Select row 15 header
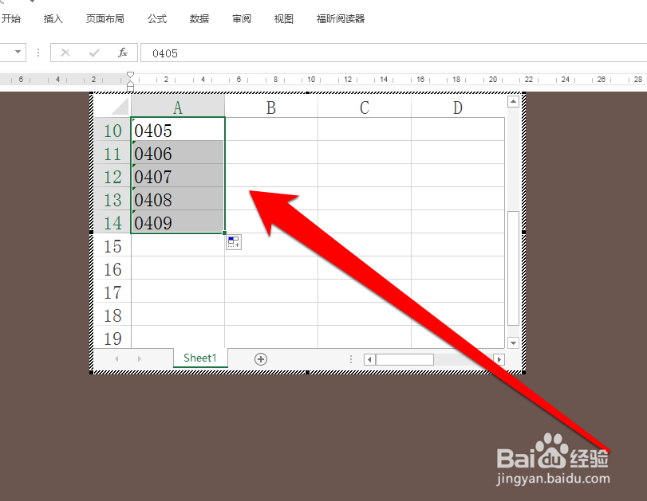Screen dimensions: 647x501 pos(112,246)
